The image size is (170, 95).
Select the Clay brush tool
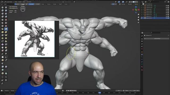pyautogui.click(x=2, y=11)
